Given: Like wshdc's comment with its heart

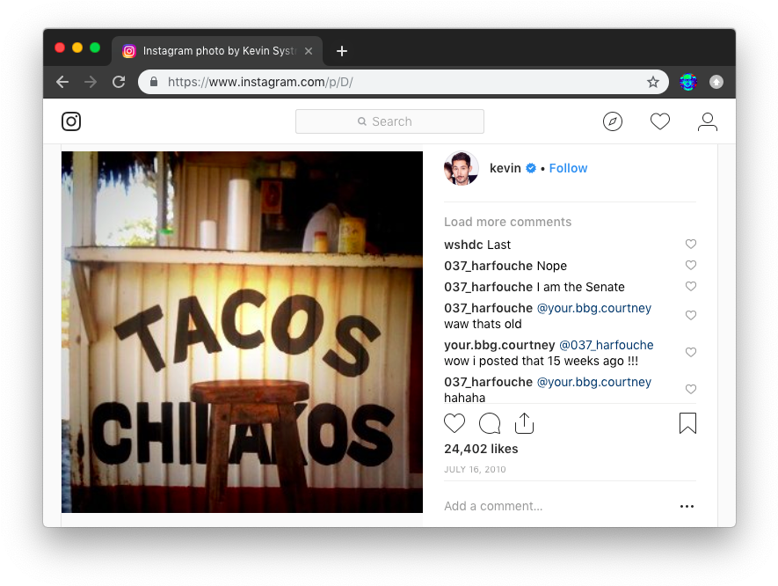Looking at the screenshot, I should pos(691,244).
